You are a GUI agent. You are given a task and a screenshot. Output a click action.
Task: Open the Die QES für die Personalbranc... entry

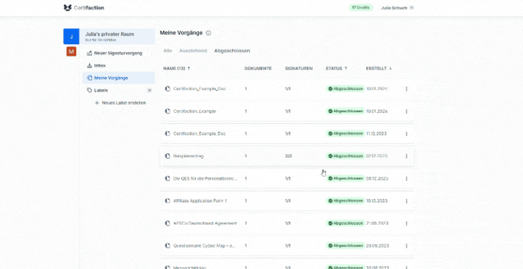coord(206,178)
